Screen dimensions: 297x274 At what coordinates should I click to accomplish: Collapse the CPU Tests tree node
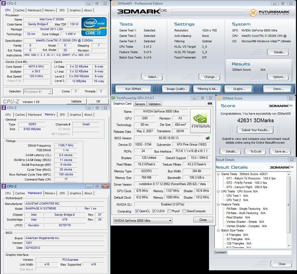(x=218, y=192)
